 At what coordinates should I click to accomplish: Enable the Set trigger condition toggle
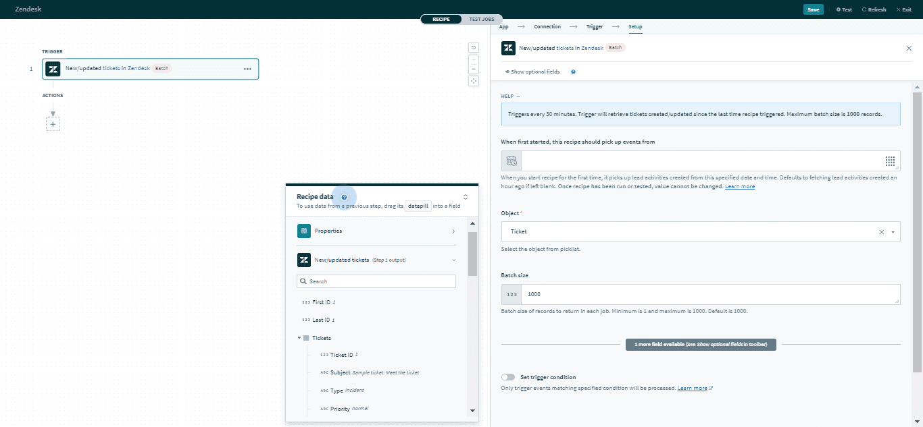tap(508, 377)
